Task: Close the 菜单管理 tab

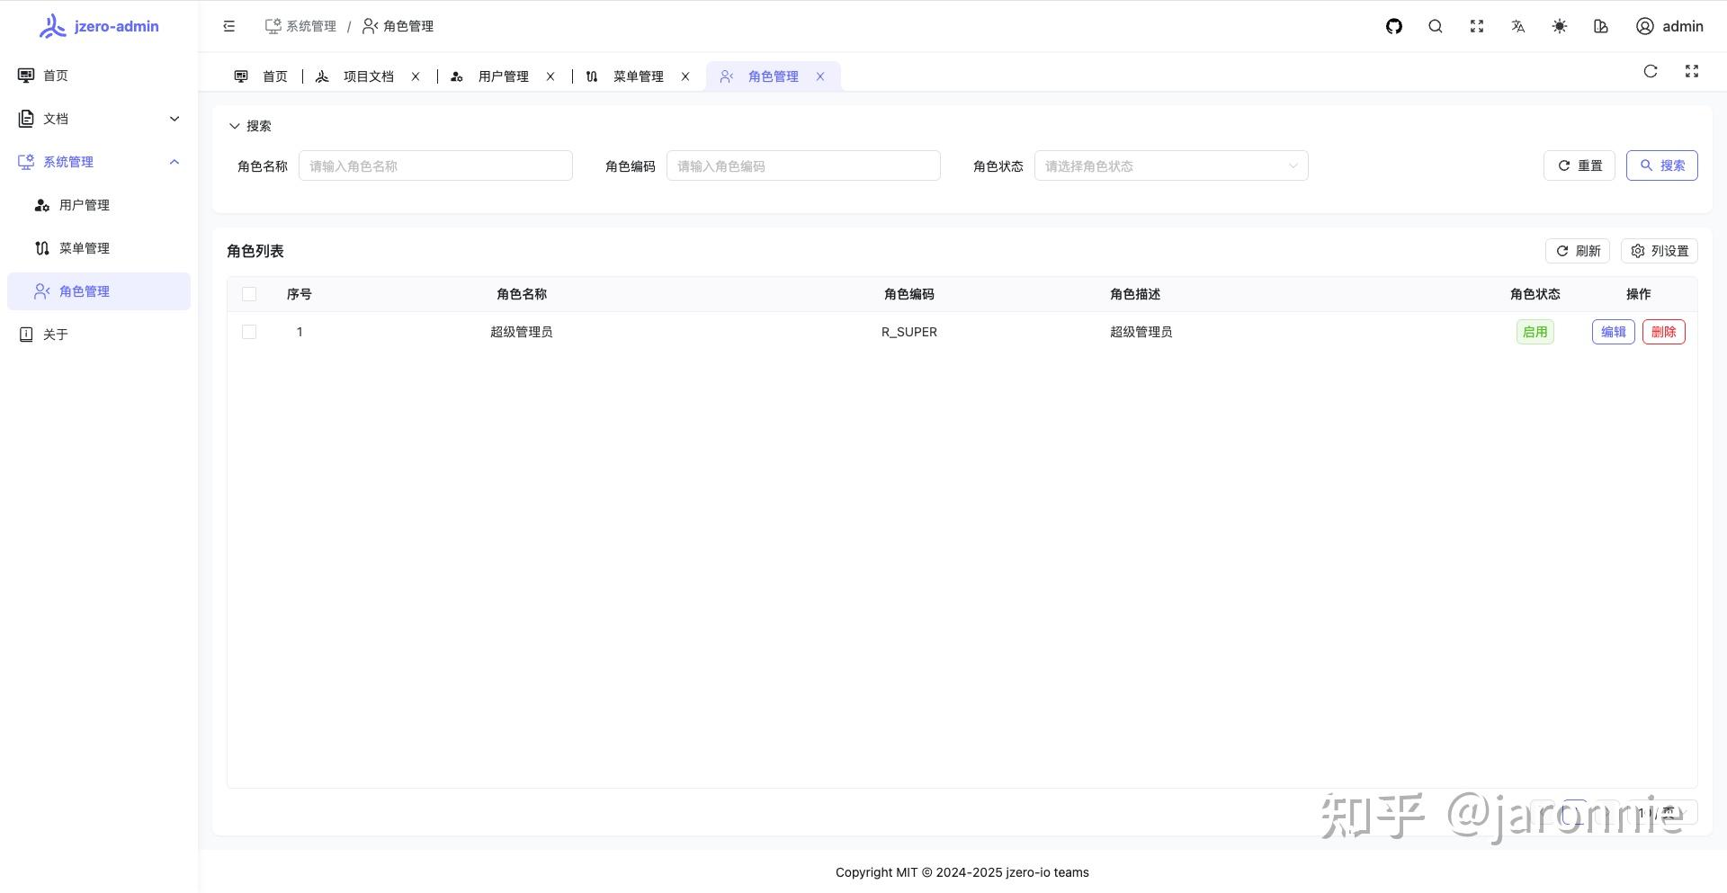Action: 685,76
